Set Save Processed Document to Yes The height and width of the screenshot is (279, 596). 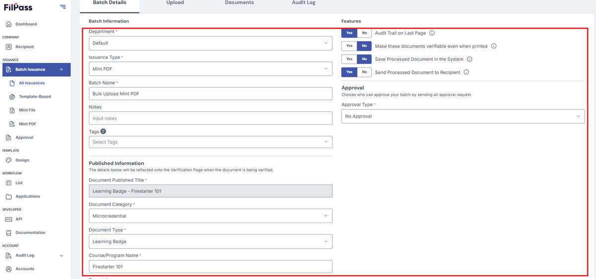(349, 59)
